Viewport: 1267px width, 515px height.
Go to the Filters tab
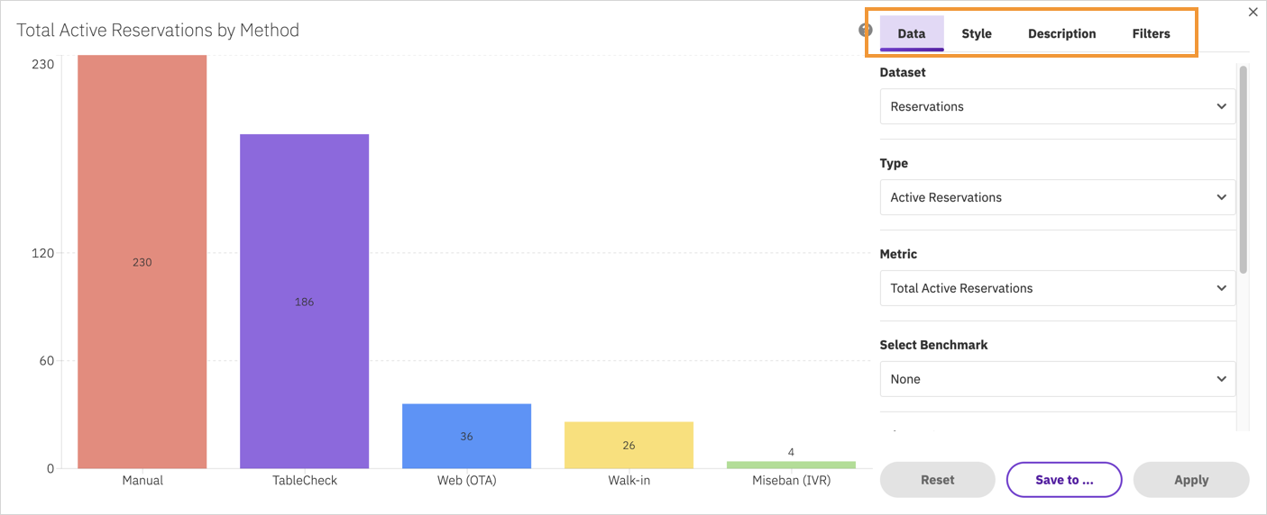pyautogui.click(x=1152, y=33)
